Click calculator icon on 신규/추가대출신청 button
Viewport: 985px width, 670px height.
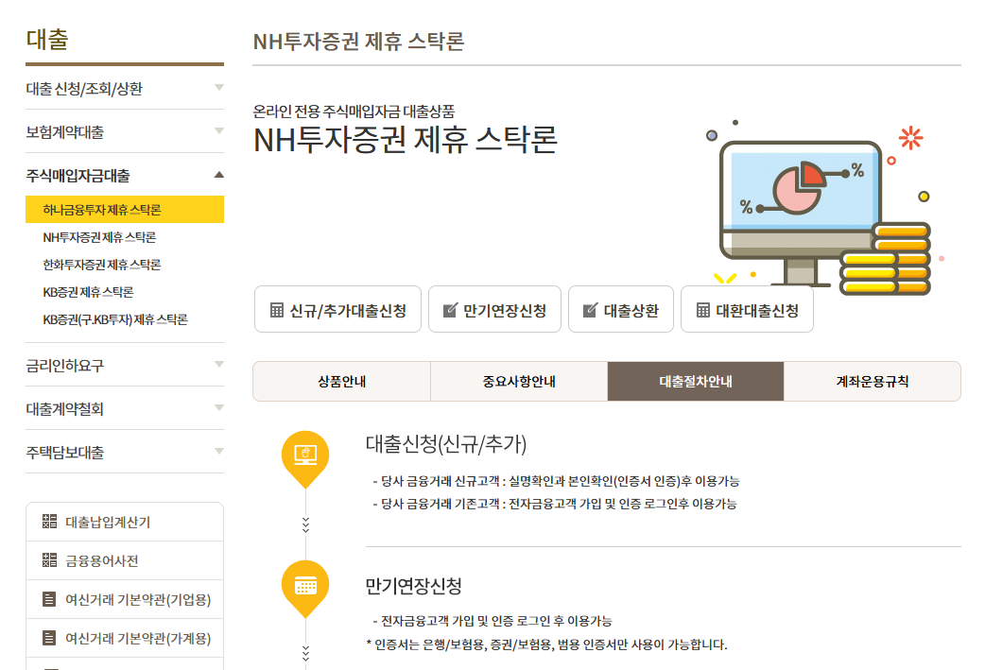pos(277,310)
